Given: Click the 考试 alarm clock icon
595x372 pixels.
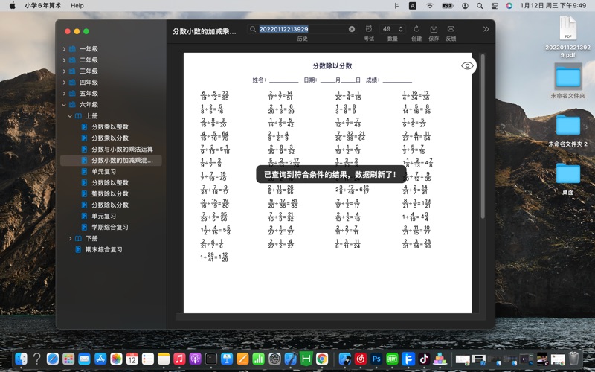Looking at the screenshot, I should [x=368, y=29].
